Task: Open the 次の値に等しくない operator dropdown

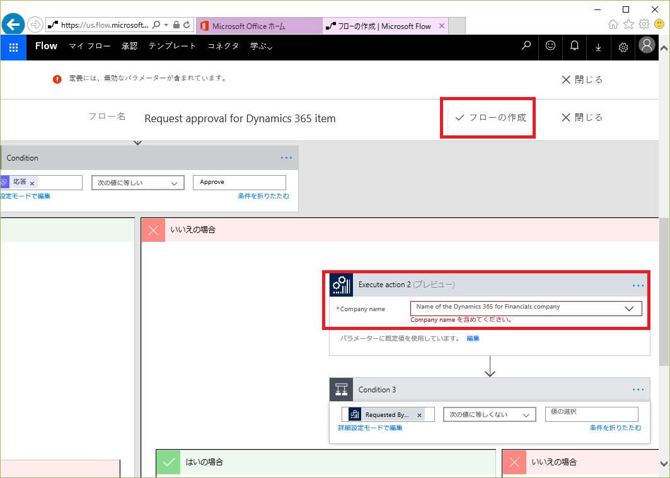Action: coord(490,414)
